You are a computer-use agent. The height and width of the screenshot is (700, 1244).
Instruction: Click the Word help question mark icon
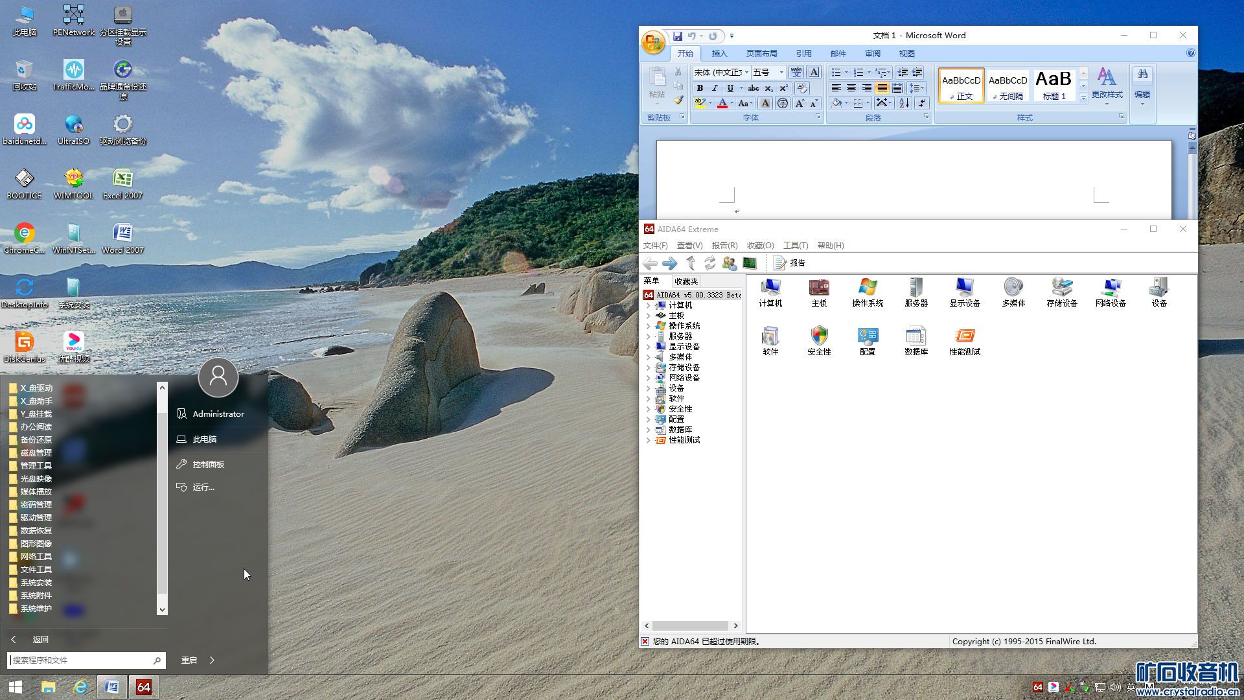point(1191,53)
